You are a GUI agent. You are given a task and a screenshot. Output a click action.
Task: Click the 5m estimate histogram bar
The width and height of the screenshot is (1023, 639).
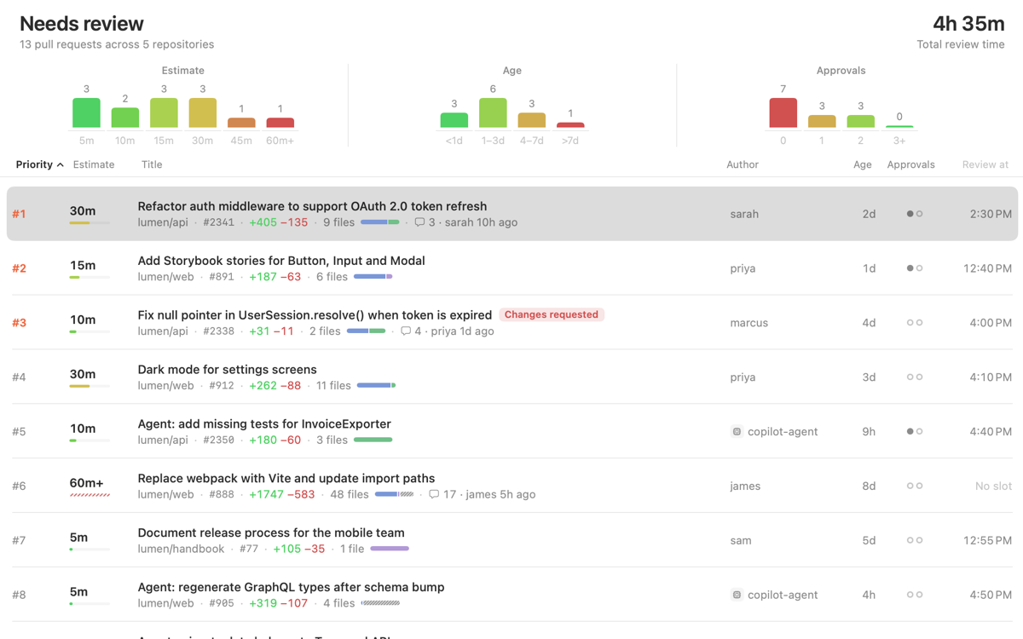pos(86,113)
